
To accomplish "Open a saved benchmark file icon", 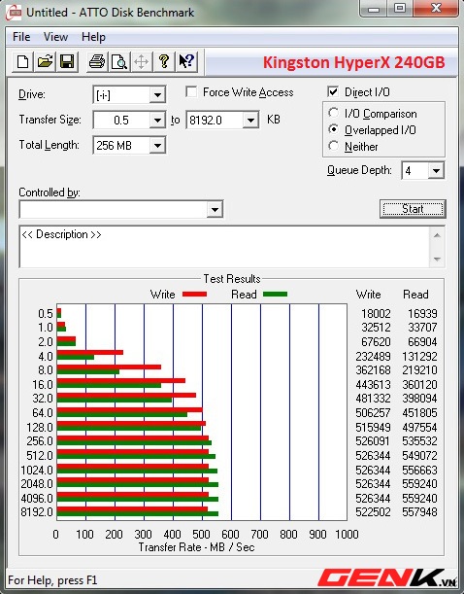I will [x=45, y=61].
